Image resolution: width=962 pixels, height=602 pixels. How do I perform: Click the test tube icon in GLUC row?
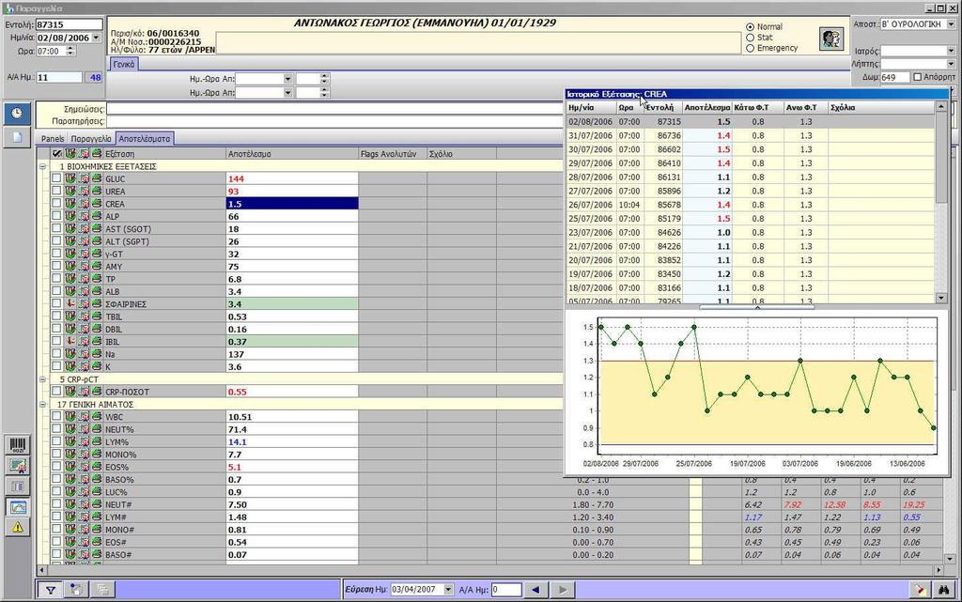(x=70, y=178)
